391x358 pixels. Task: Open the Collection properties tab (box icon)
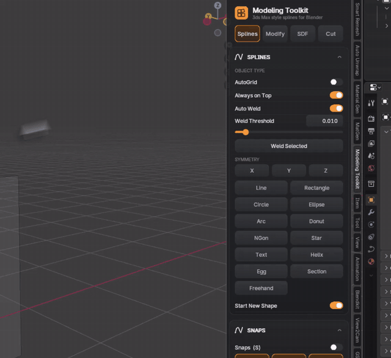(x=371, y=184)
